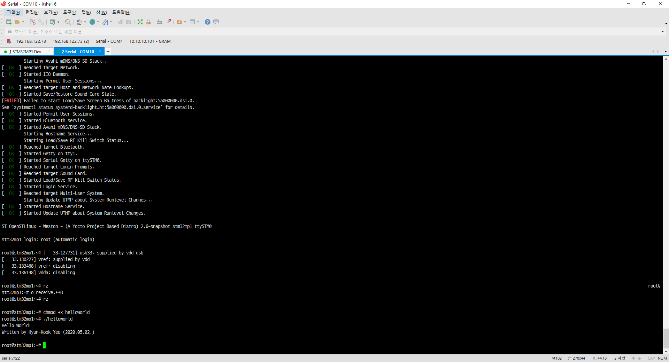
Task: Click the New Session toolbar icon
Action: point(9,22)
